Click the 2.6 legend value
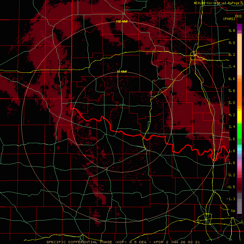Viewport: 244px width, 244px height. [232, 139]
